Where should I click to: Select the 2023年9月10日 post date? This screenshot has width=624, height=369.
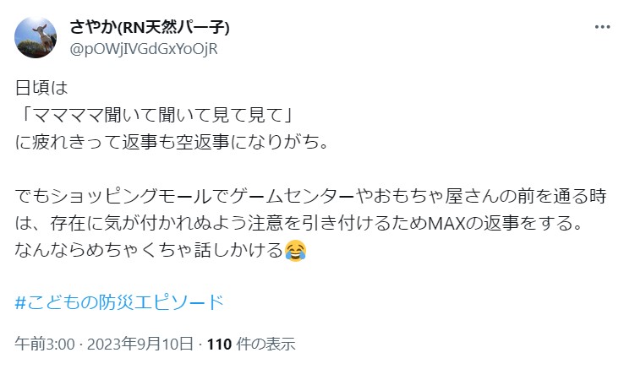click(x=140, y=344)
